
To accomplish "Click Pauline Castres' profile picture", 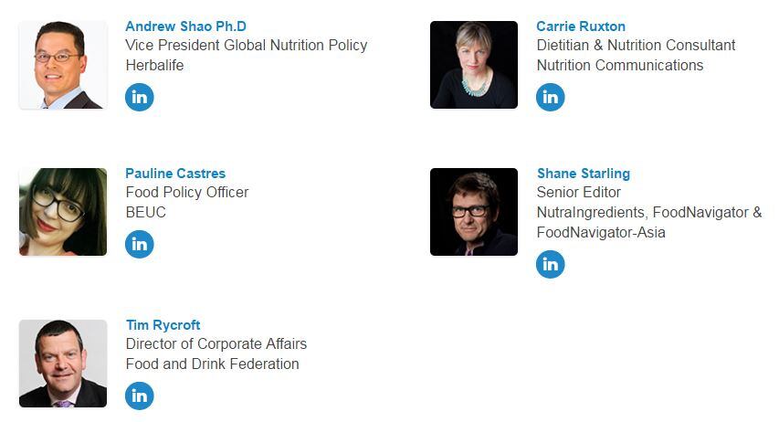I will [63, 212].
